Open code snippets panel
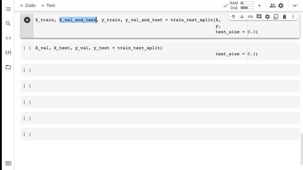The height and width of the screenshot is (170, 303). tap(8, 38)
